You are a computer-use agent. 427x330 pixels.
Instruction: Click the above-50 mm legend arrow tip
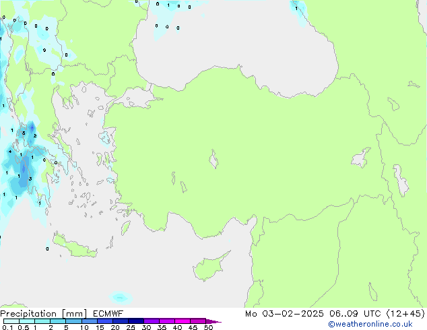coord(213,321)
